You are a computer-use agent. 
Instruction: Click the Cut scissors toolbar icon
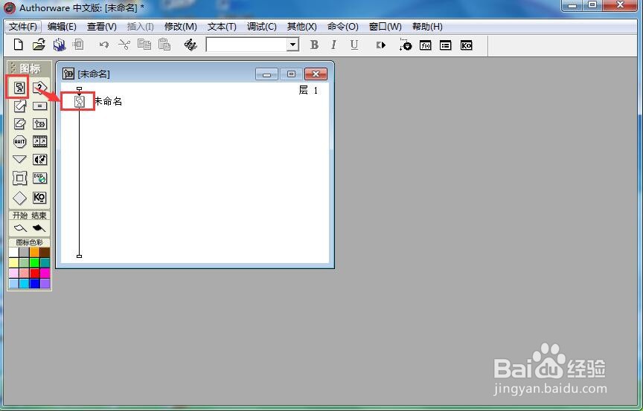pos(124,44)
